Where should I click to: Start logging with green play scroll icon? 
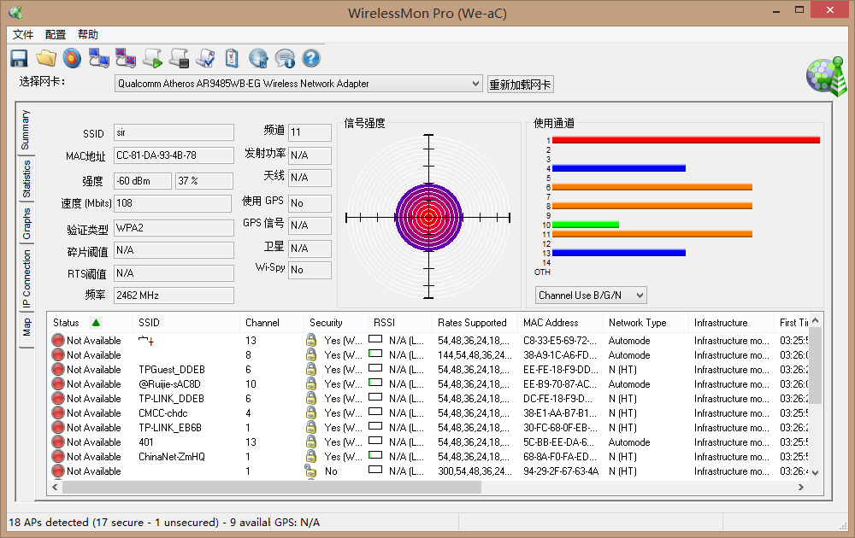point(152,58)
